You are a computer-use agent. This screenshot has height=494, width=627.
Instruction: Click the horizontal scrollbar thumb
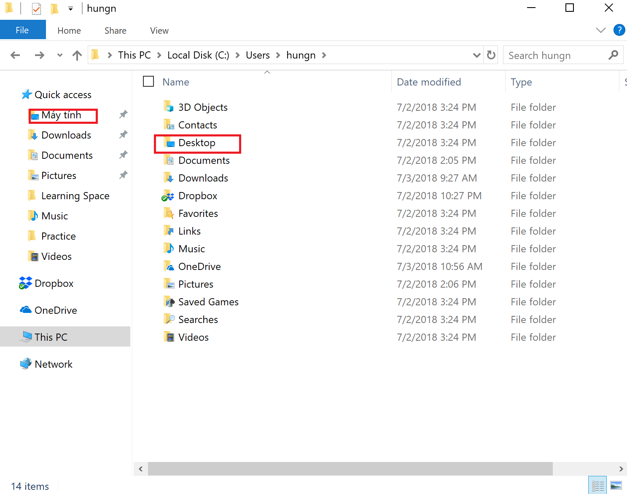coord(350,469)
